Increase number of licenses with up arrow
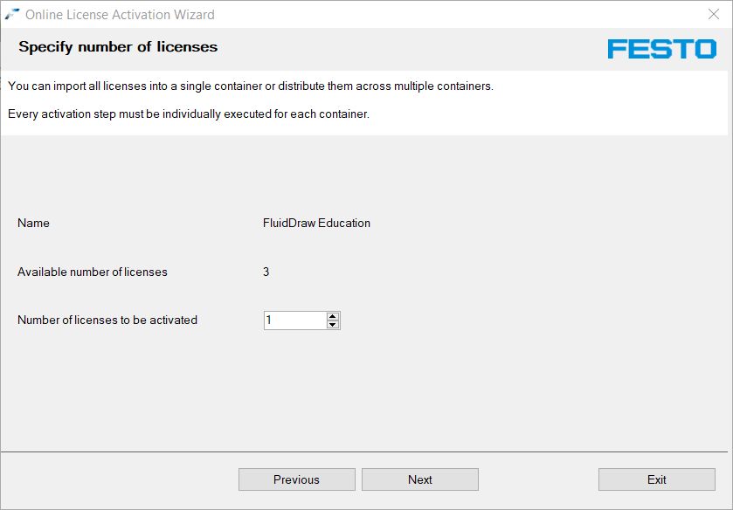The image size is (733, 510). (x=332, y=316)
